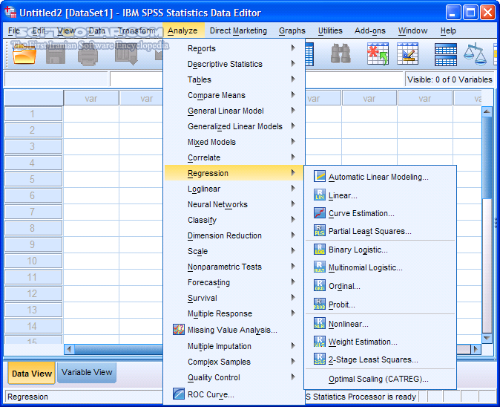Expand the Classify submenu
The width and height of the screenshot is (500, 407).
(234, 220)
